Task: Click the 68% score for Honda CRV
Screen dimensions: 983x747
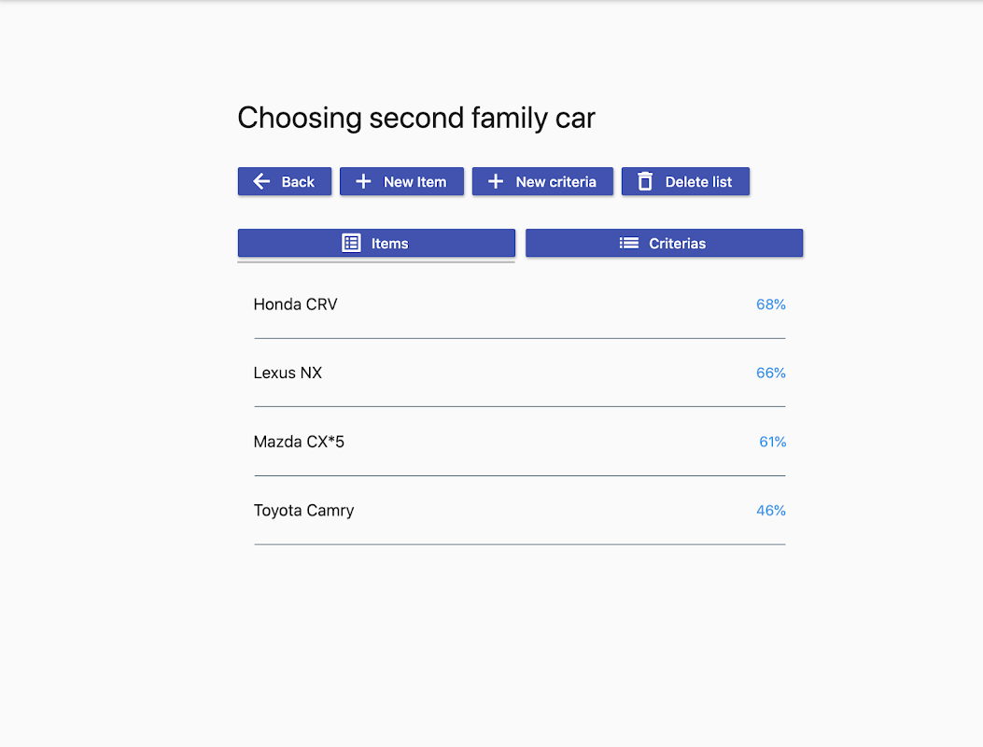Action: [x=770, y=304]
